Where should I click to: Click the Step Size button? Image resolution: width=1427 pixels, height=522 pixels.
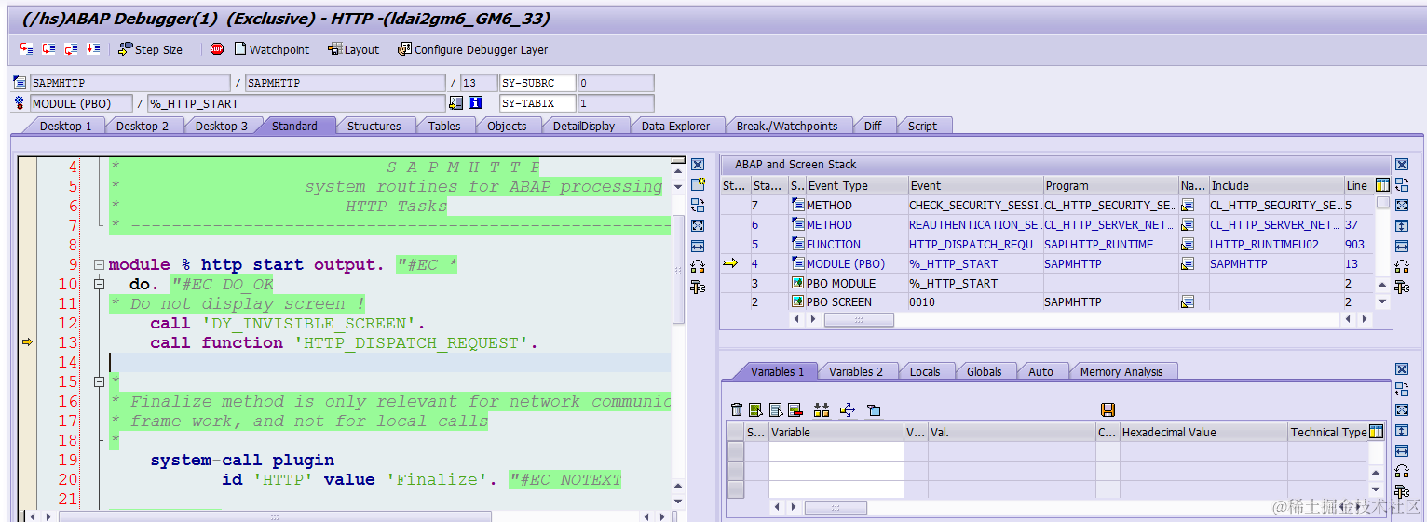(x=150, y=49)
